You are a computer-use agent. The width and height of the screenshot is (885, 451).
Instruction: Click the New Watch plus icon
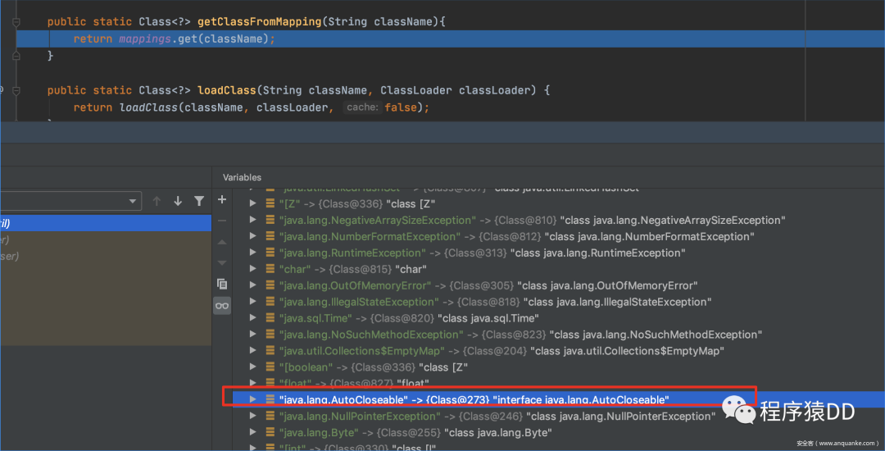click(x=222, y=200)
